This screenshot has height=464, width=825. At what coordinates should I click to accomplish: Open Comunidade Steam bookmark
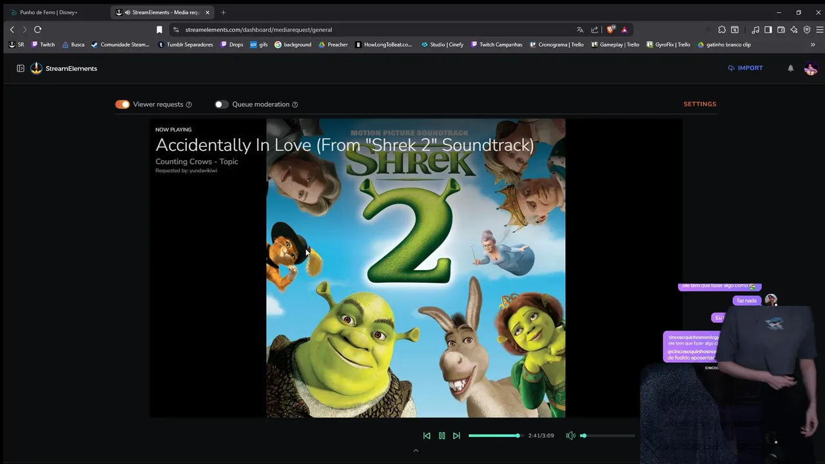(x=121, y=44)
